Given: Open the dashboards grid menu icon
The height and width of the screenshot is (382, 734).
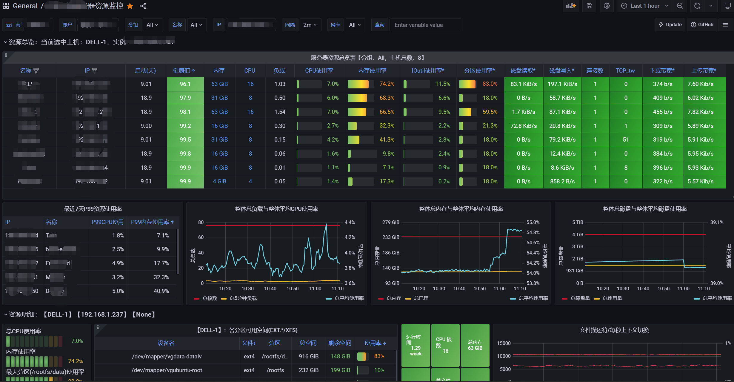Looking at the screenshot, I should pyautogui.click(x=6, y=6).
